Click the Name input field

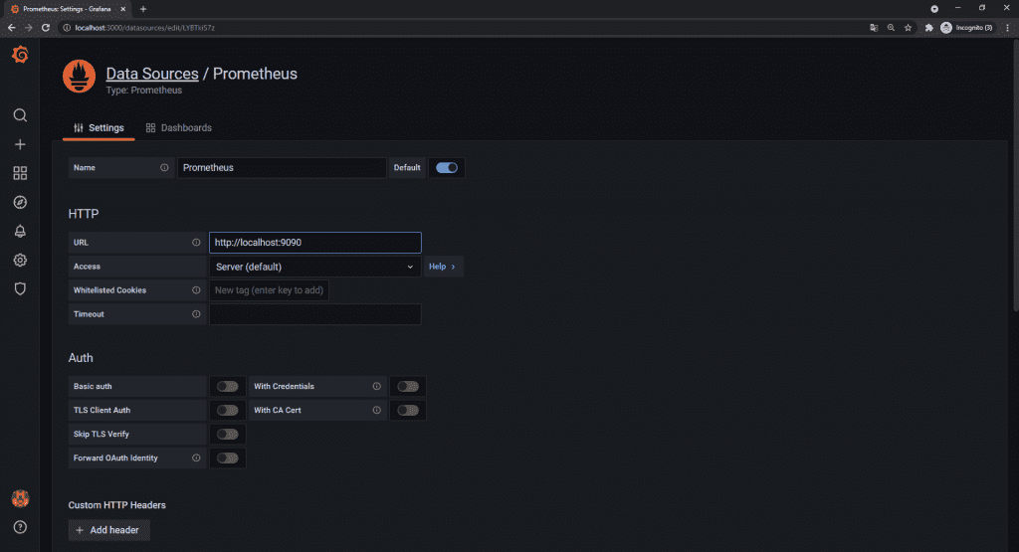(282, 167)
